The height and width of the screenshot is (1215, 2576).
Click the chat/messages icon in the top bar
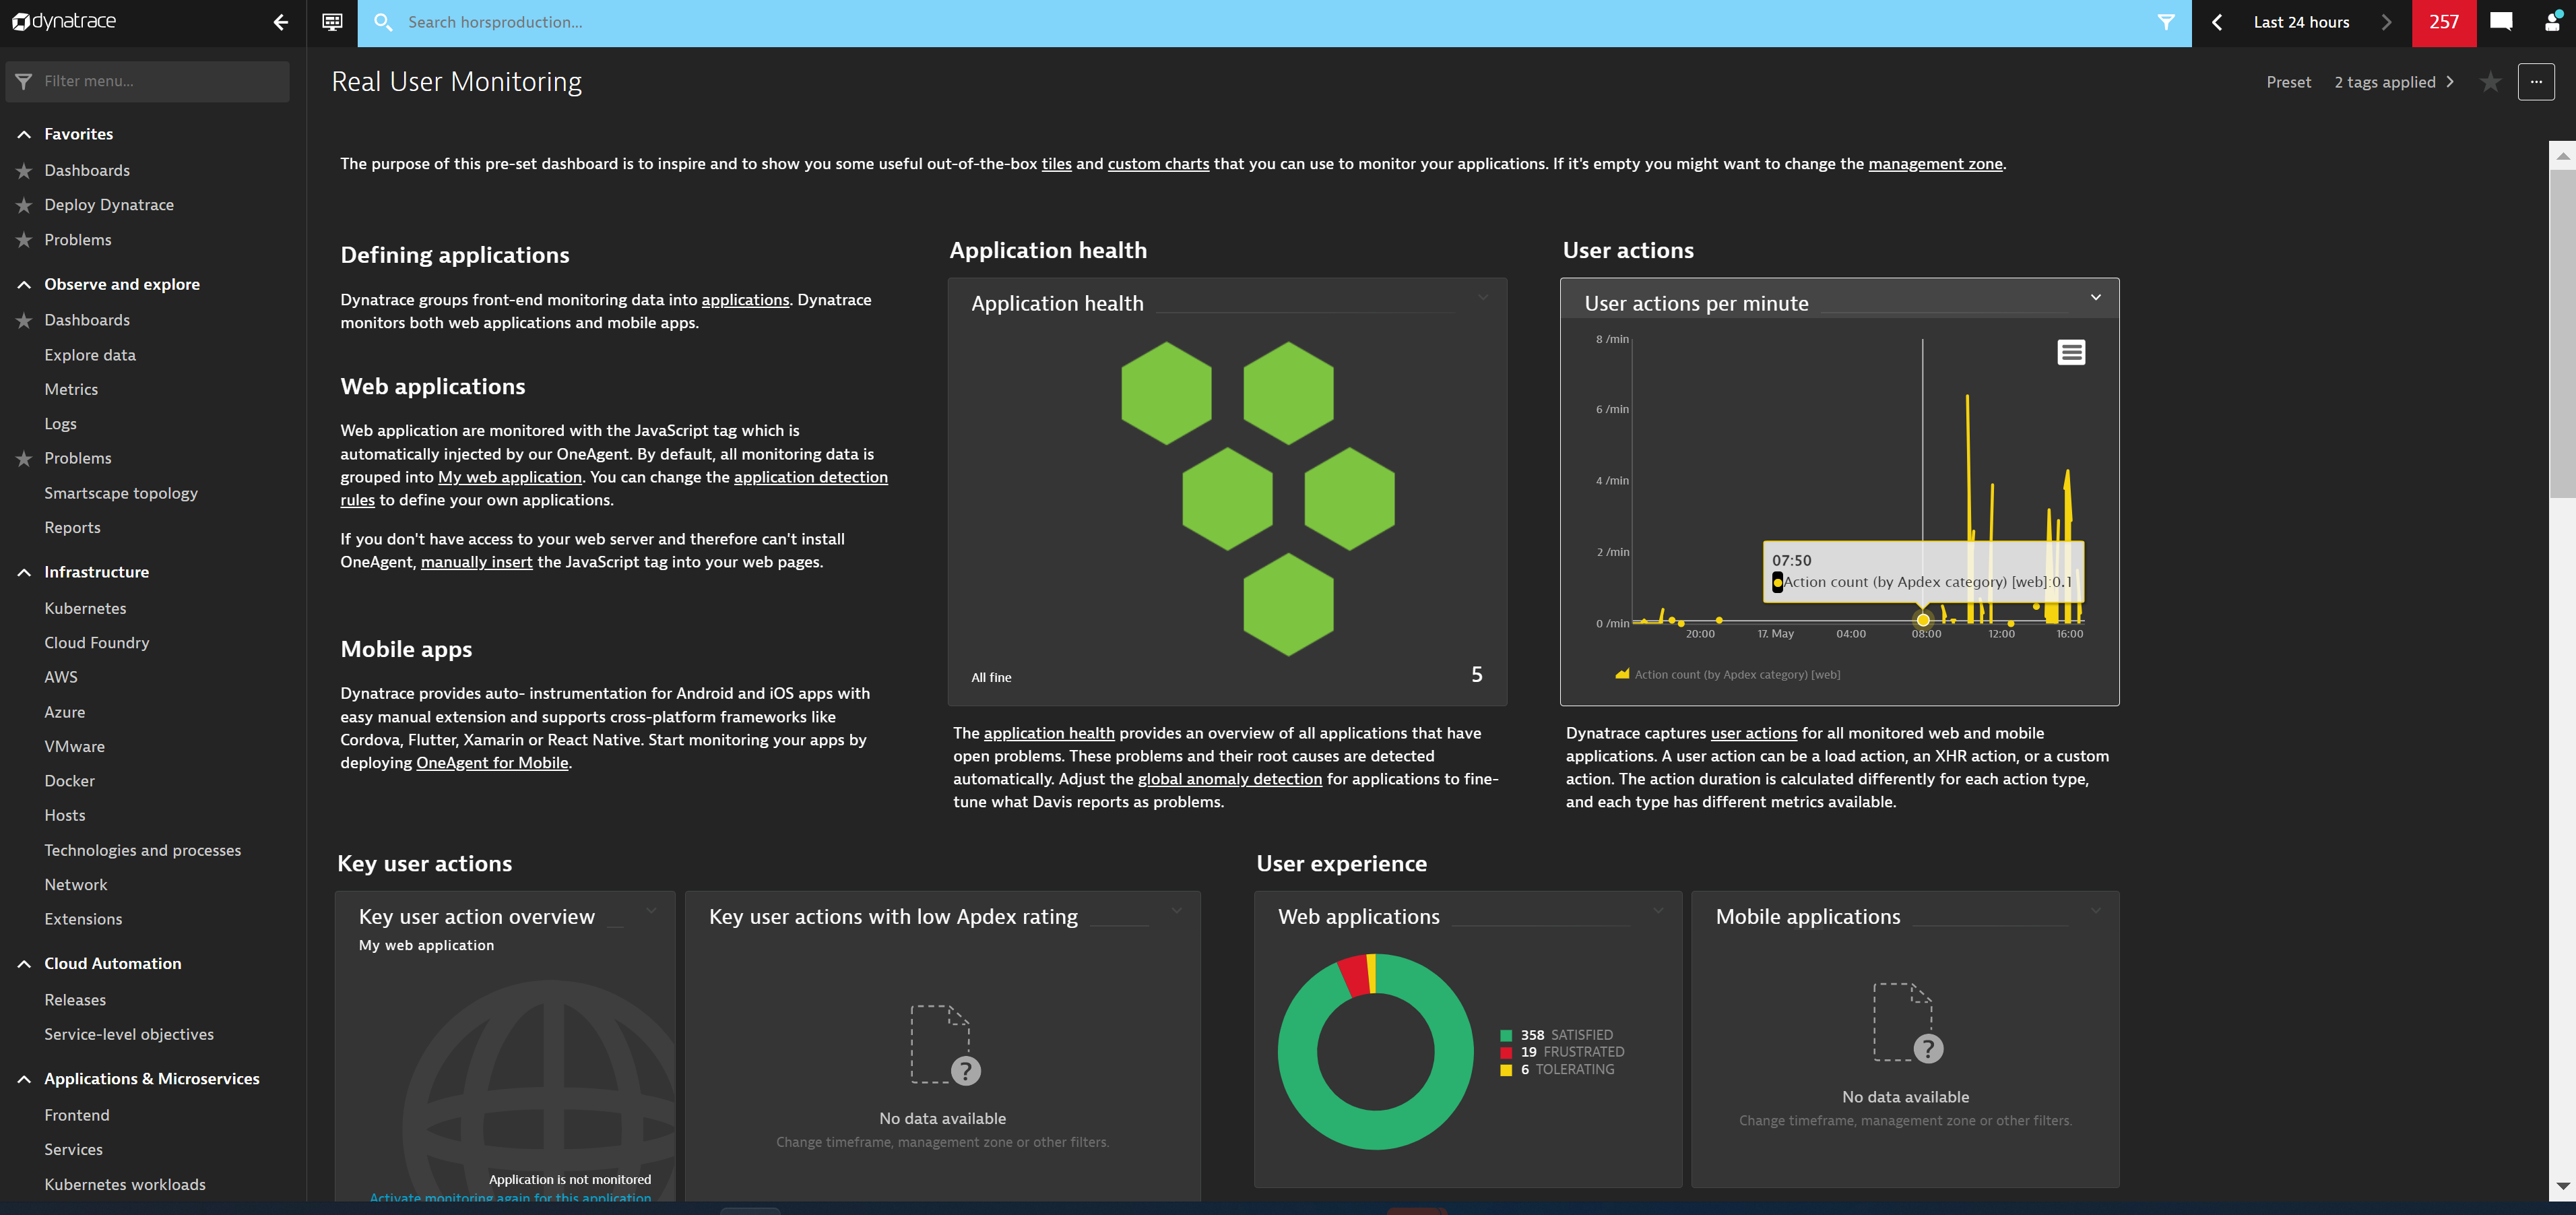coord(2502,22)
